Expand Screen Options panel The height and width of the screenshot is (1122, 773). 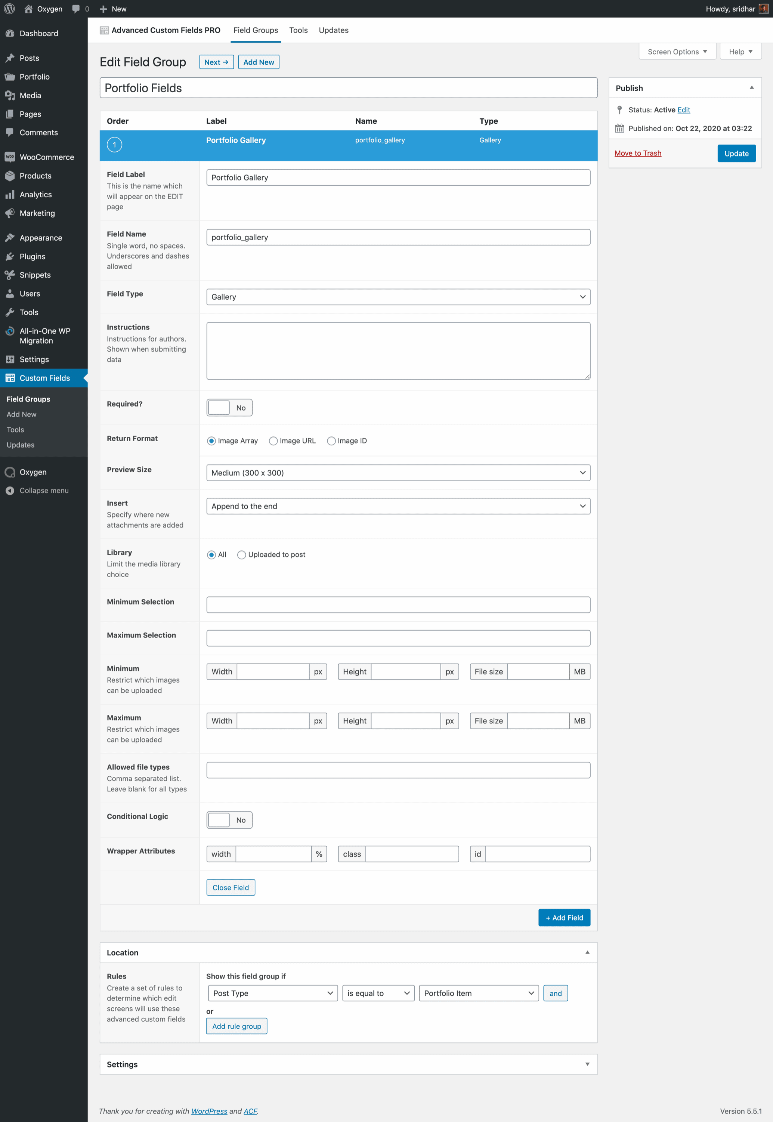pyautogui.click(x=677, y=52)
